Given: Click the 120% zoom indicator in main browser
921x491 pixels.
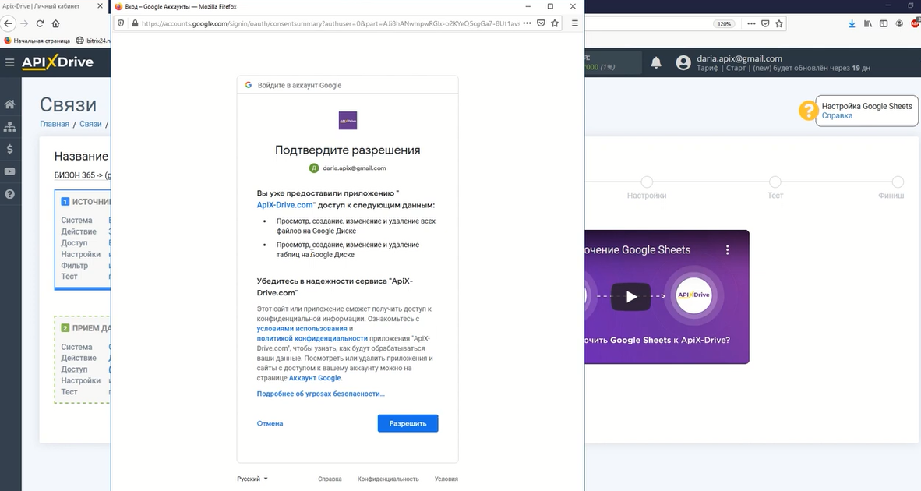Looking at the screenshot, I should (724, 23).
